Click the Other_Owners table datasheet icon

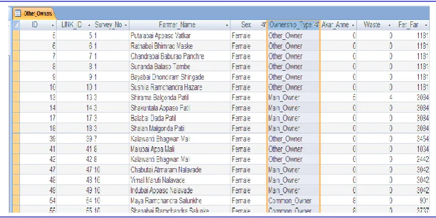18,13
